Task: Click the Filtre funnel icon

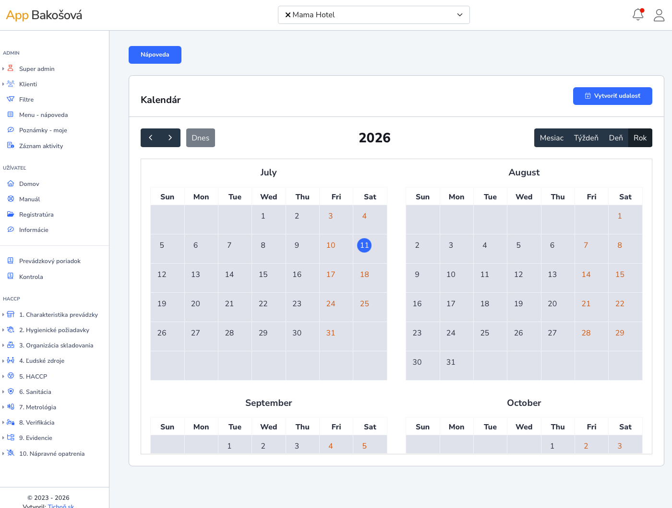Action: 11,99
